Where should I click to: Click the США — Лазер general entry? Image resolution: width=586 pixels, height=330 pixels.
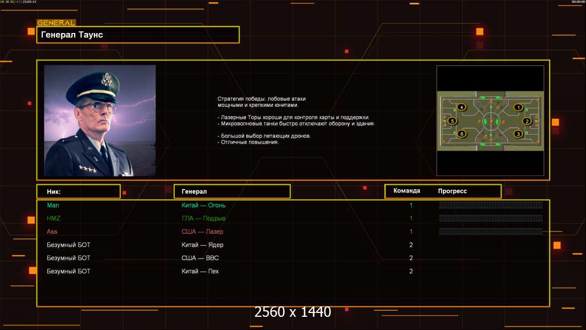point(202,232)
